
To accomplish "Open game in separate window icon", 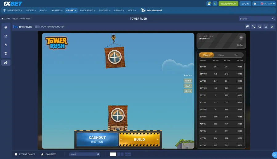I will pyautogui.click(x=247, y=27).
